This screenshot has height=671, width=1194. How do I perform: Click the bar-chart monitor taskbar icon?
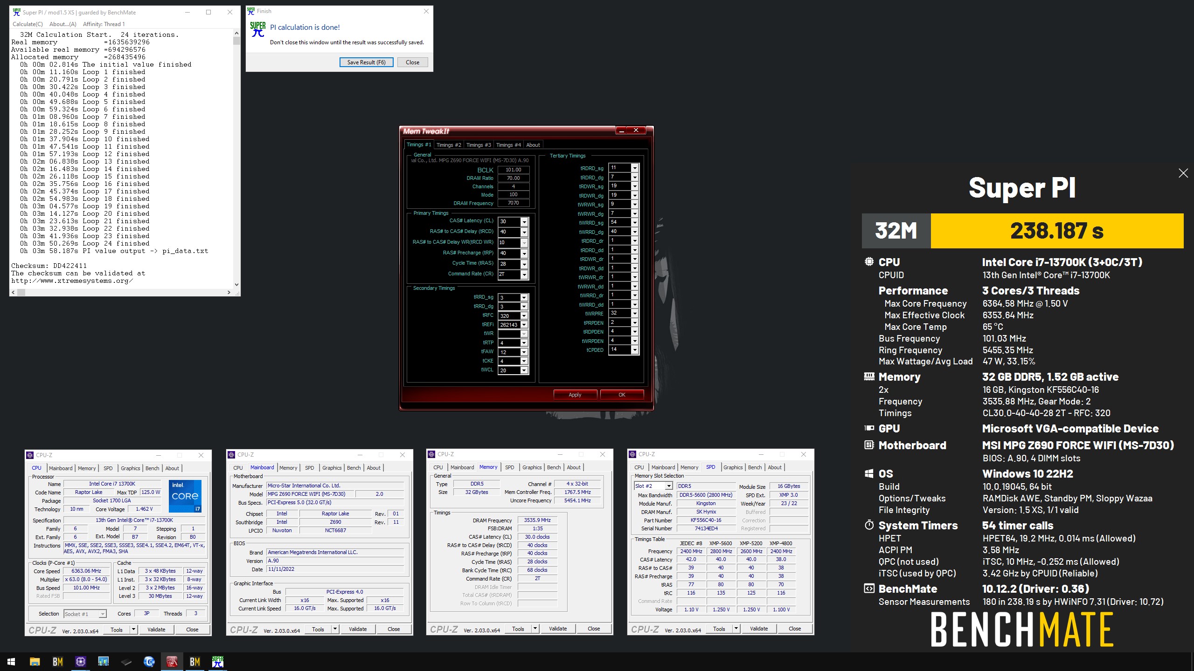[103, 662]
